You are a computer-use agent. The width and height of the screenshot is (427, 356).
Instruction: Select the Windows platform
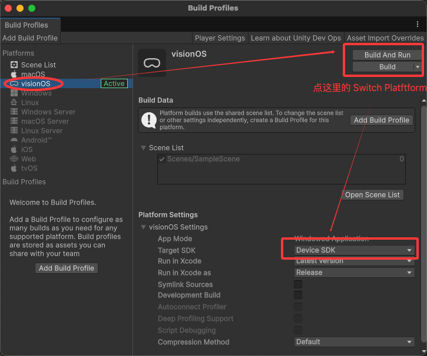click(67, 93)
